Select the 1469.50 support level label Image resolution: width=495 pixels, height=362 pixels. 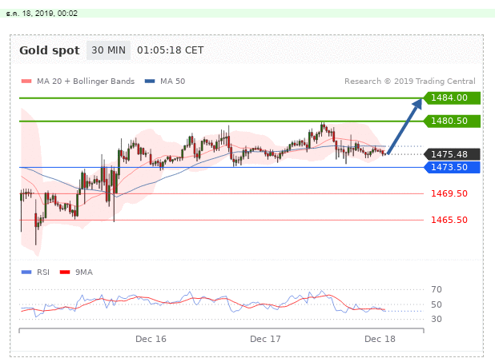coord(449,193)
